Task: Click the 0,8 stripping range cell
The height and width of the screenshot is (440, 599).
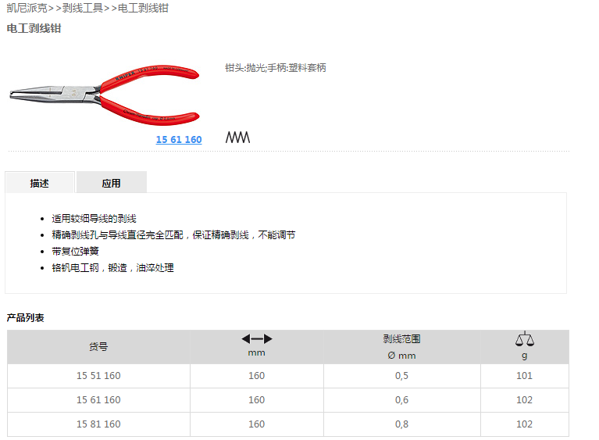Action: pos(402,424)
